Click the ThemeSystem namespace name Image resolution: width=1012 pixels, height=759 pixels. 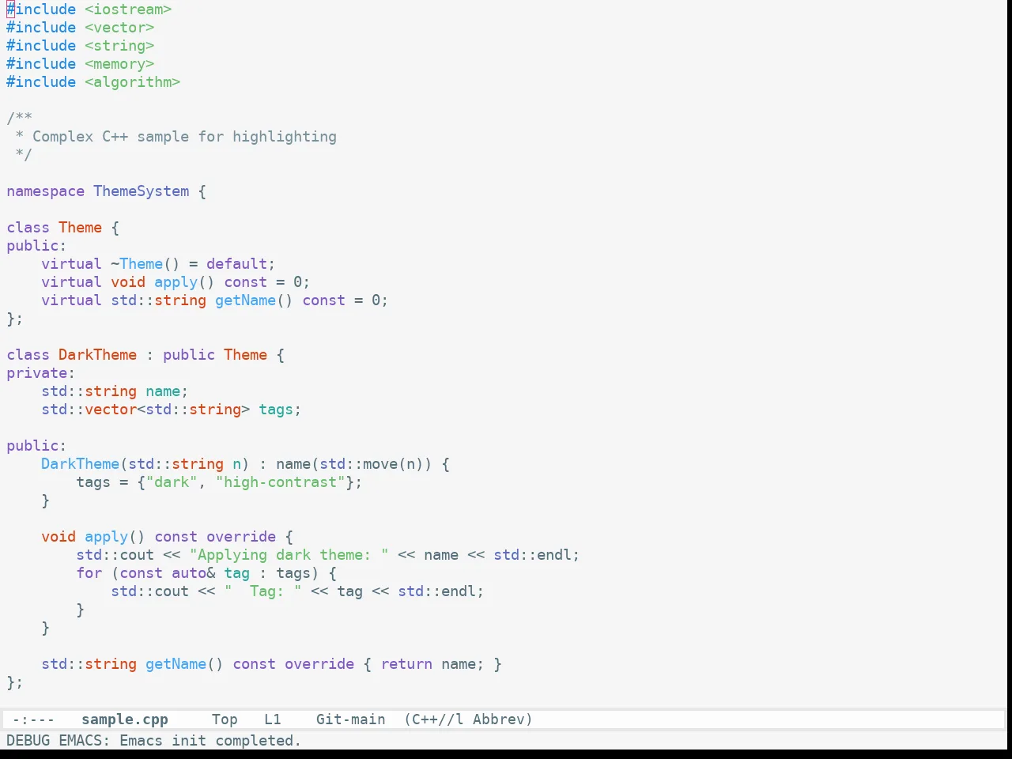point(142,191)
